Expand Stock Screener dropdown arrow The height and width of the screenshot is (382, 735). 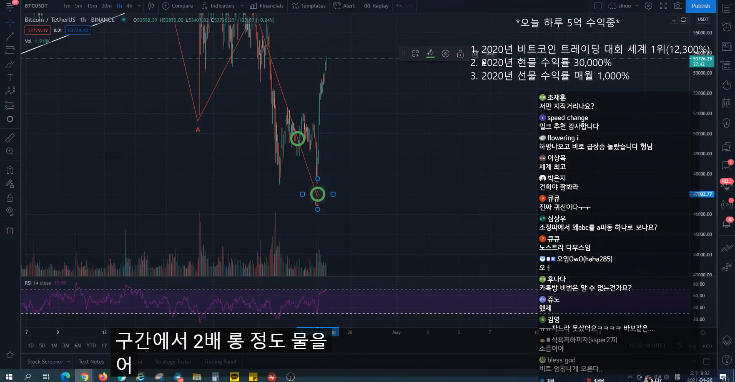pos(68,362)
